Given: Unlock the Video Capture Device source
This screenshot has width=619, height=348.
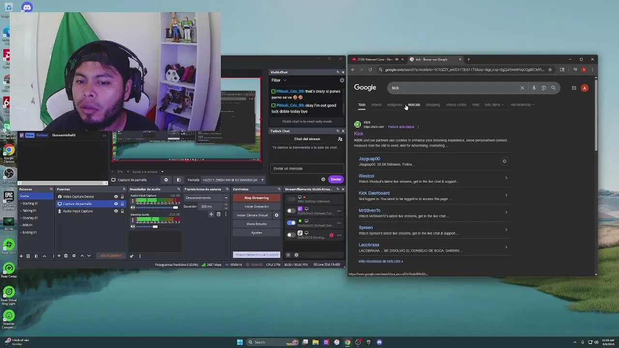Looking at the screenshot, I should click(122, 197).
